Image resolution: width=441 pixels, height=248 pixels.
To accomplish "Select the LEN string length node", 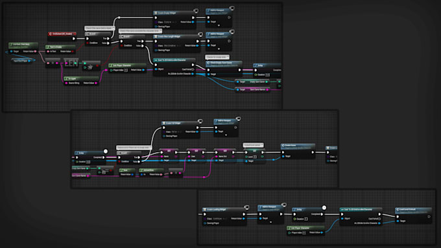I will pyautogui.click(x=71, y=63).
